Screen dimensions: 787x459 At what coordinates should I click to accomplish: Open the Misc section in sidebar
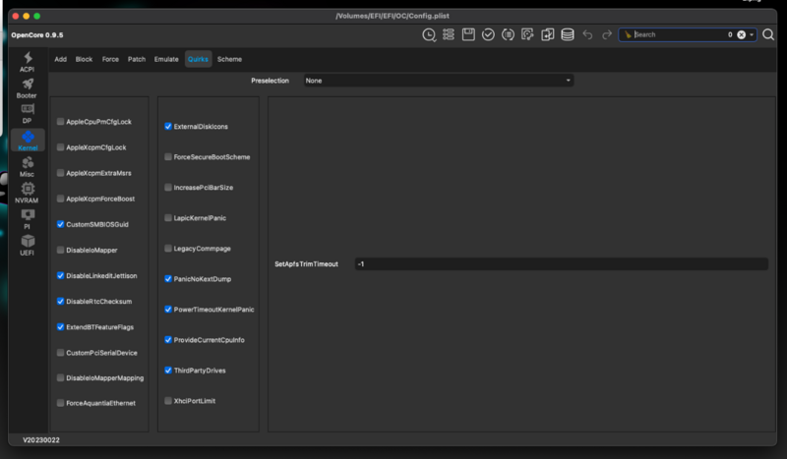click(27, 166)
